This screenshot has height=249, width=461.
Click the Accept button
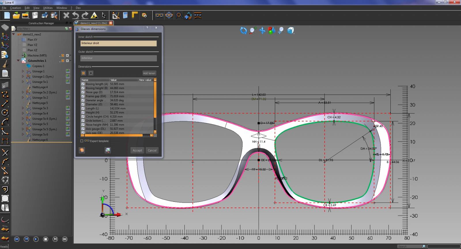click(137, 150)
